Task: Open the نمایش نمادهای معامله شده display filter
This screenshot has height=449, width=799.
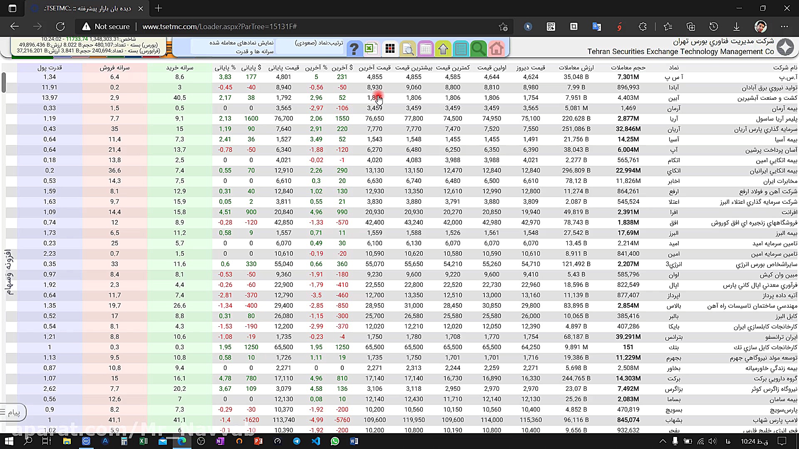Action: click(x=241, y=43)
